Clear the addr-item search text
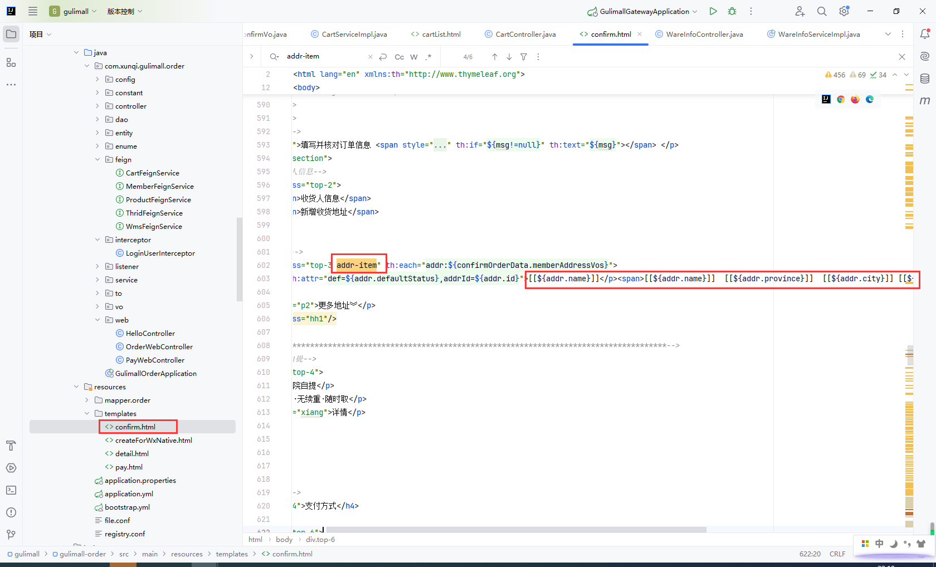936x567 pixels. [x=370, y=57]
